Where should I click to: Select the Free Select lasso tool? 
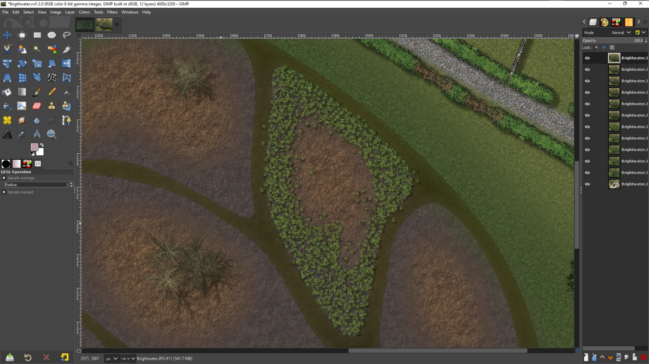point(67,35)
